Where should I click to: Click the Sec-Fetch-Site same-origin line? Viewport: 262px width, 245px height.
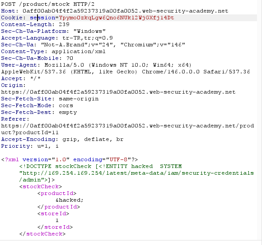(x=50, y=99)
